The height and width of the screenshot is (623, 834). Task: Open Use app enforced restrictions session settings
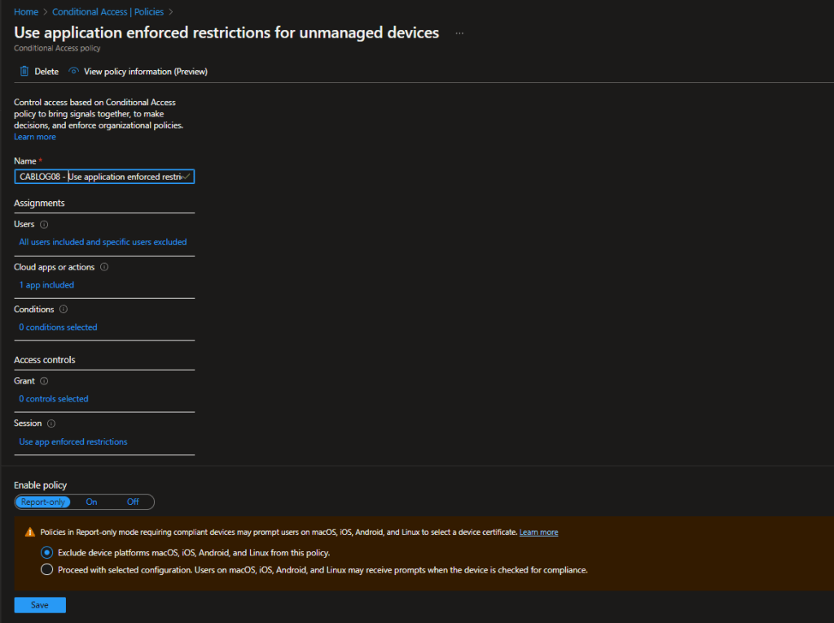point(73,441)
